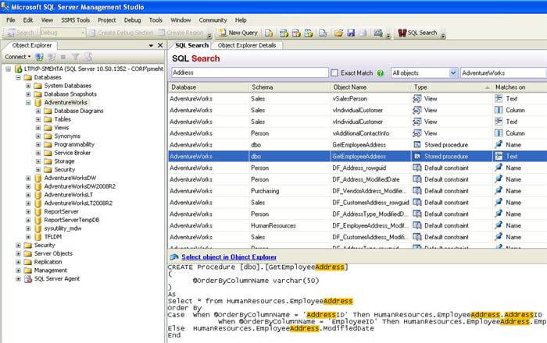This screenshot has width=547, height=343.
Task: Open the Community menu
Action: coord(213,20)
